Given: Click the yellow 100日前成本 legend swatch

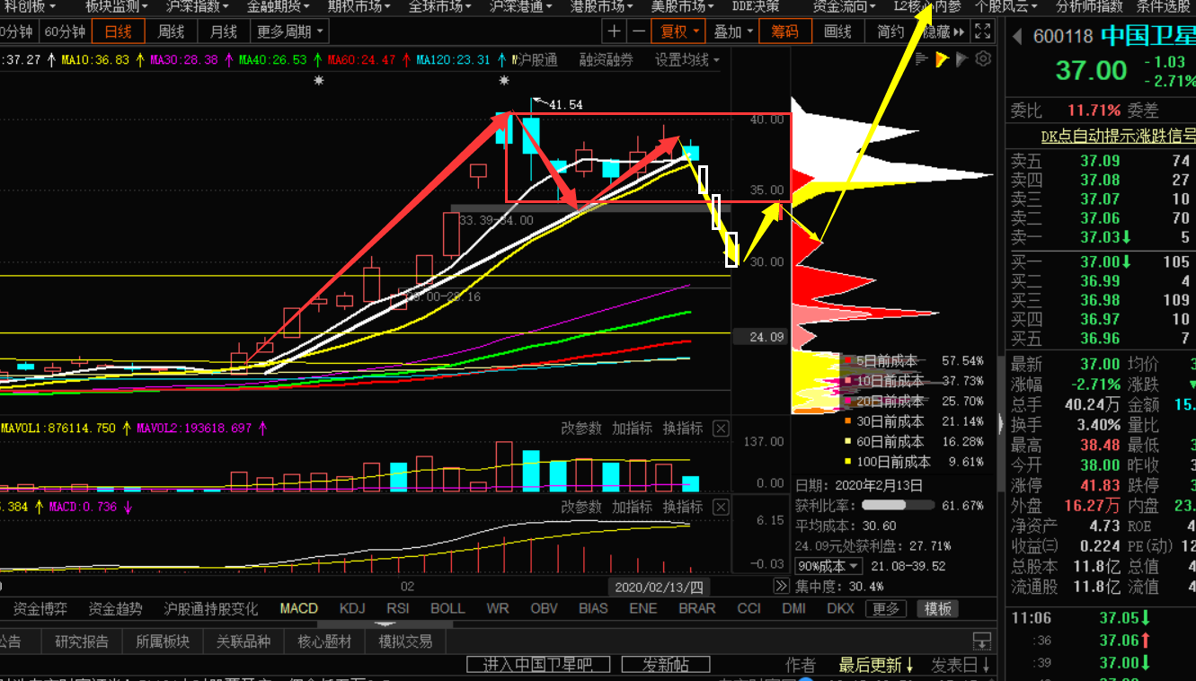Looking at the screenshot, I should [846, 462].
